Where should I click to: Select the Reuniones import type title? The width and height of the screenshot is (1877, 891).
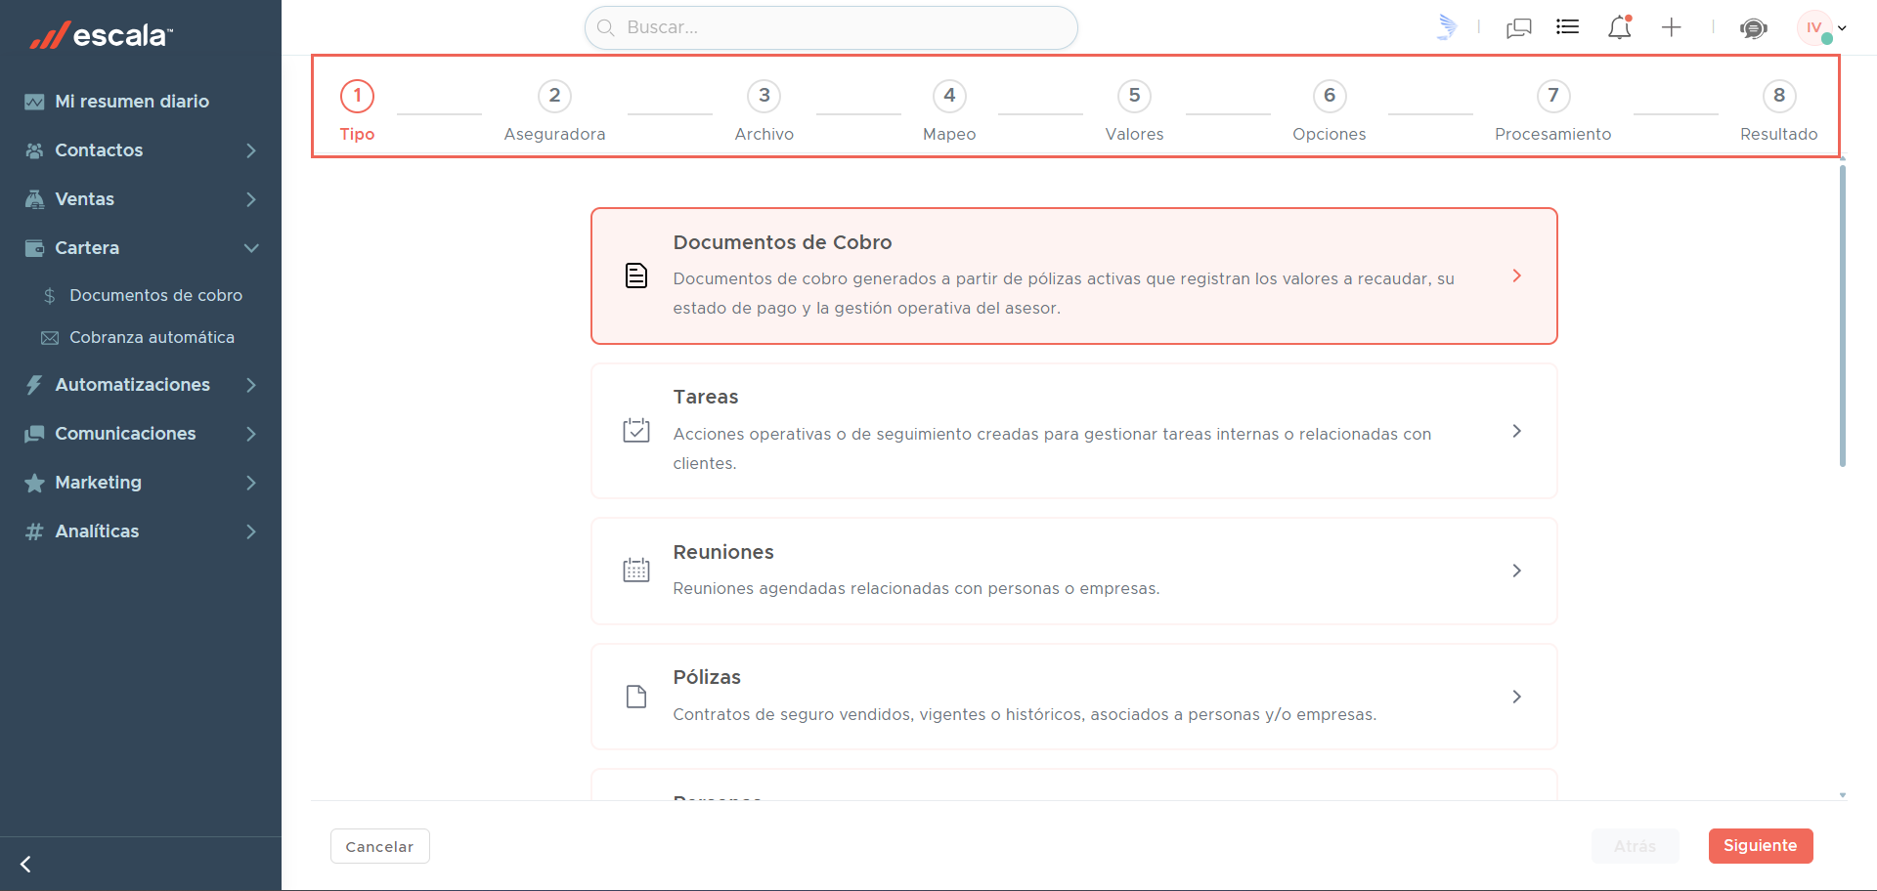pos(722,552)
